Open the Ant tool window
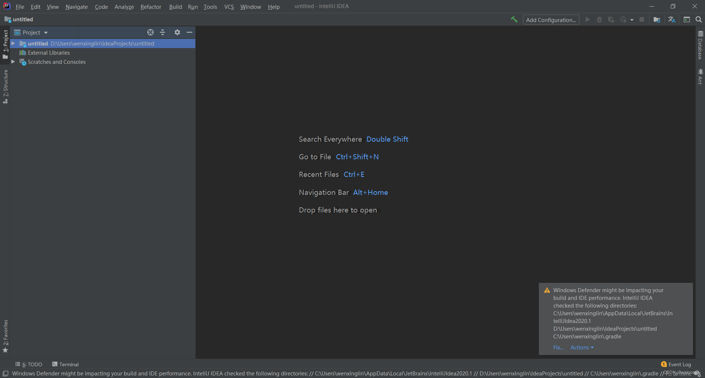705x378 pixels. [x=700, y=77]
